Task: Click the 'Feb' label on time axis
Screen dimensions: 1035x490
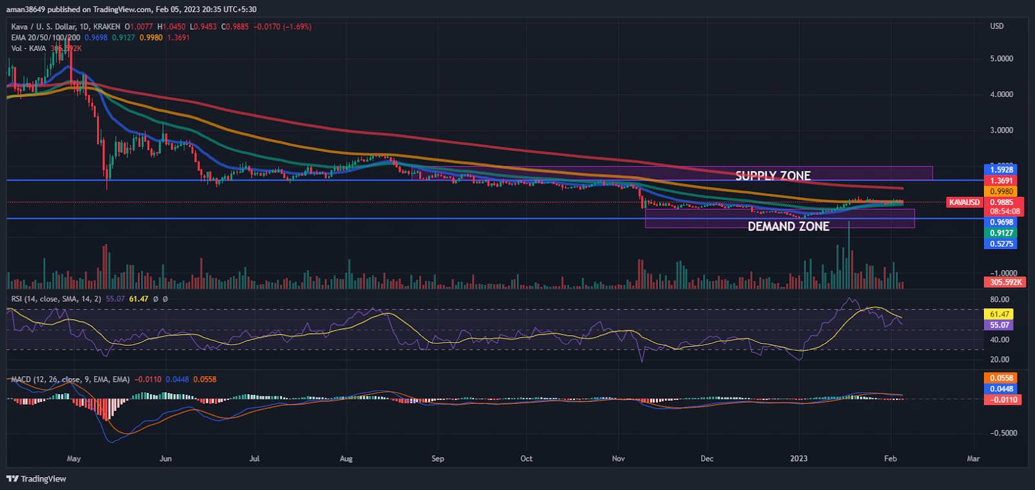Action: [x=891, y=459]
